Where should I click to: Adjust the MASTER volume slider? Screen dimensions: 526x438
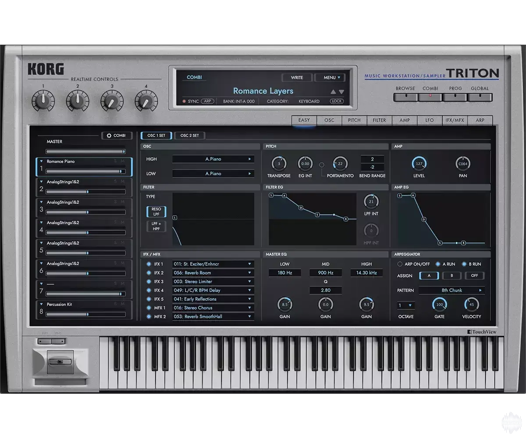coord(86,152)
